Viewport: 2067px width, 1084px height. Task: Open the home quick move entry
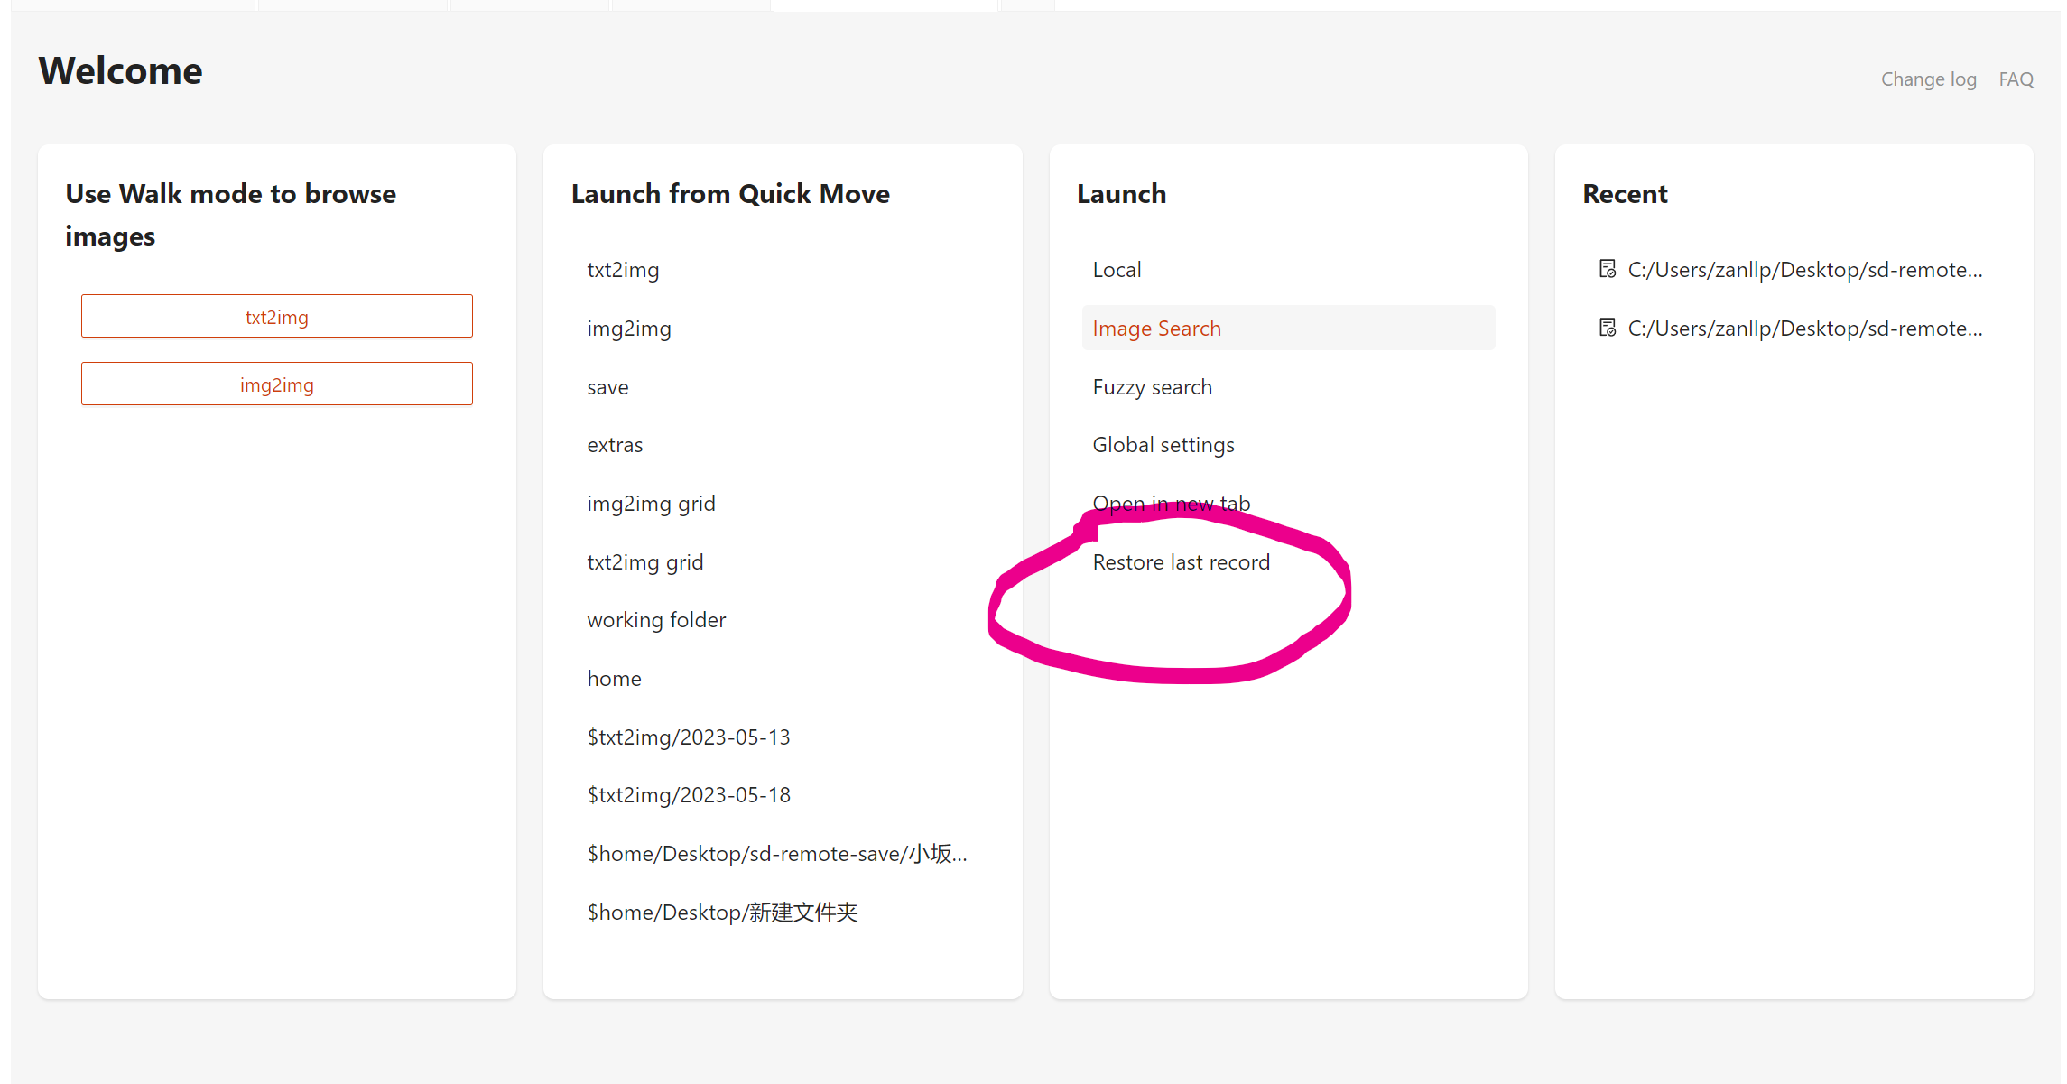614,679
